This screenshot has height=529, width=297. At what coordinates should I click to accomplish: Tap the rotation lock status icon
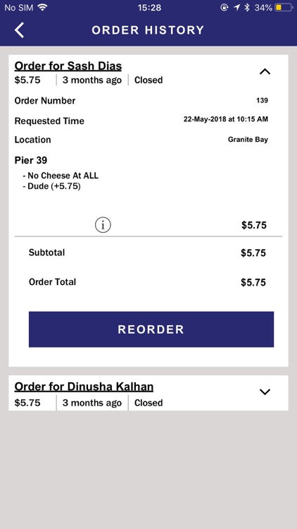tap(225, 8)
